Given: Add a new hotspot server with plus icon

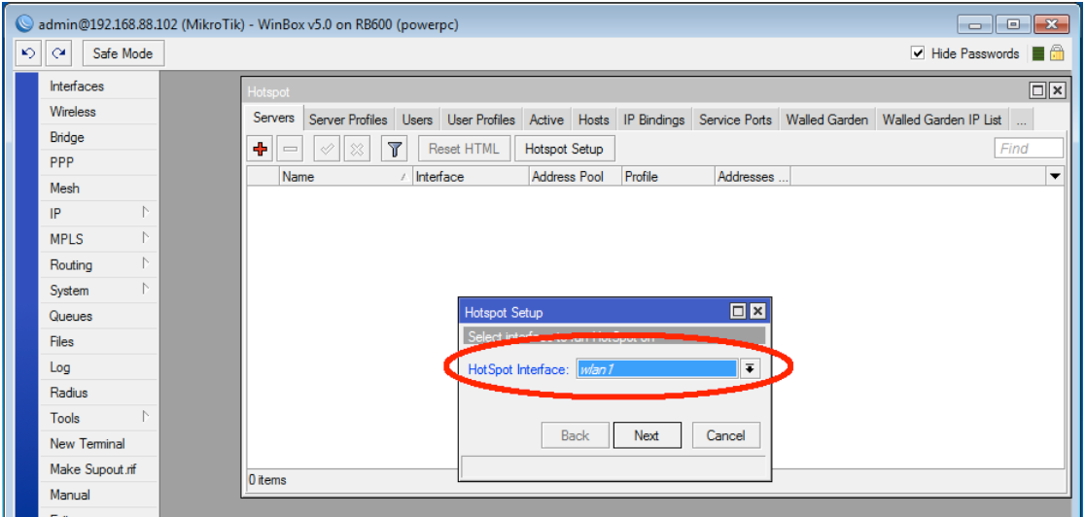Looking at the screenshot, I should [x=261, y=149].
